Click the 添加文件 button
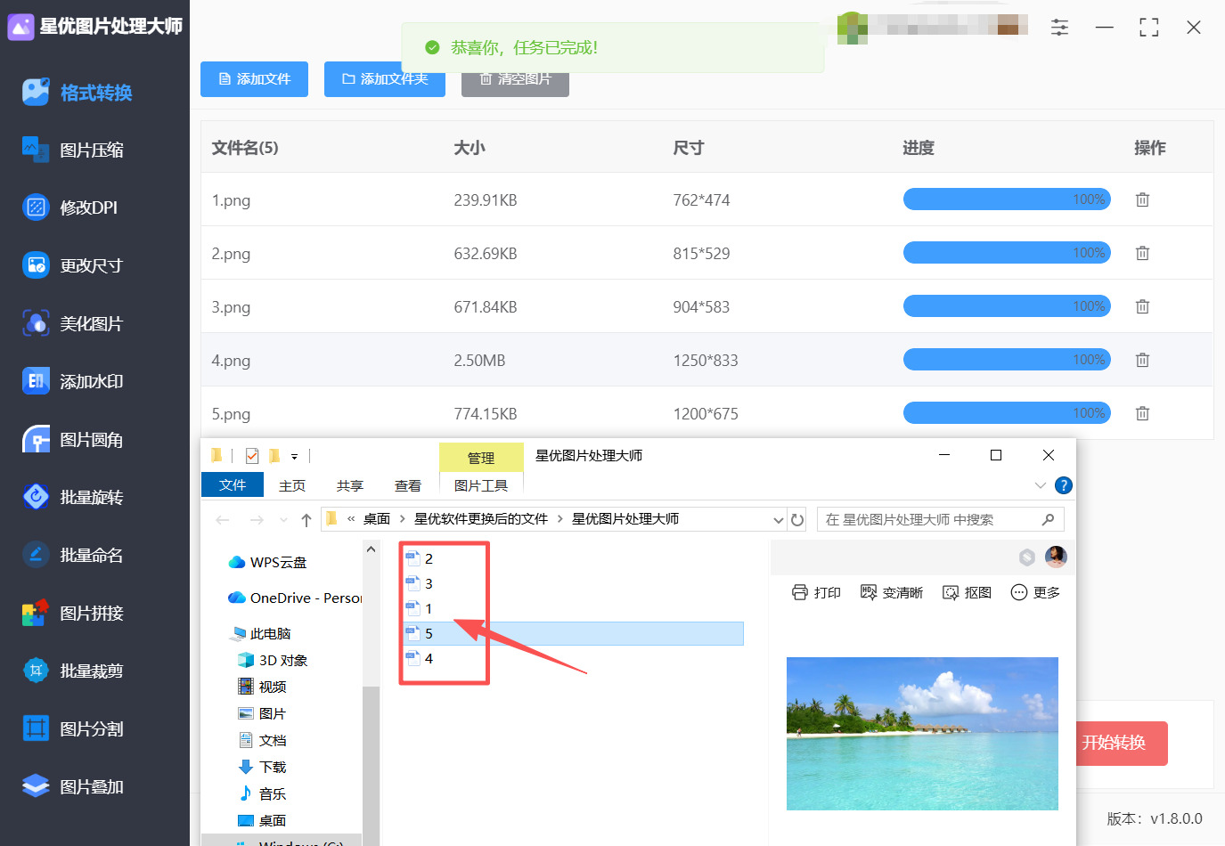The width and height of the screenshot is (1225, 846). click(254, 79)
